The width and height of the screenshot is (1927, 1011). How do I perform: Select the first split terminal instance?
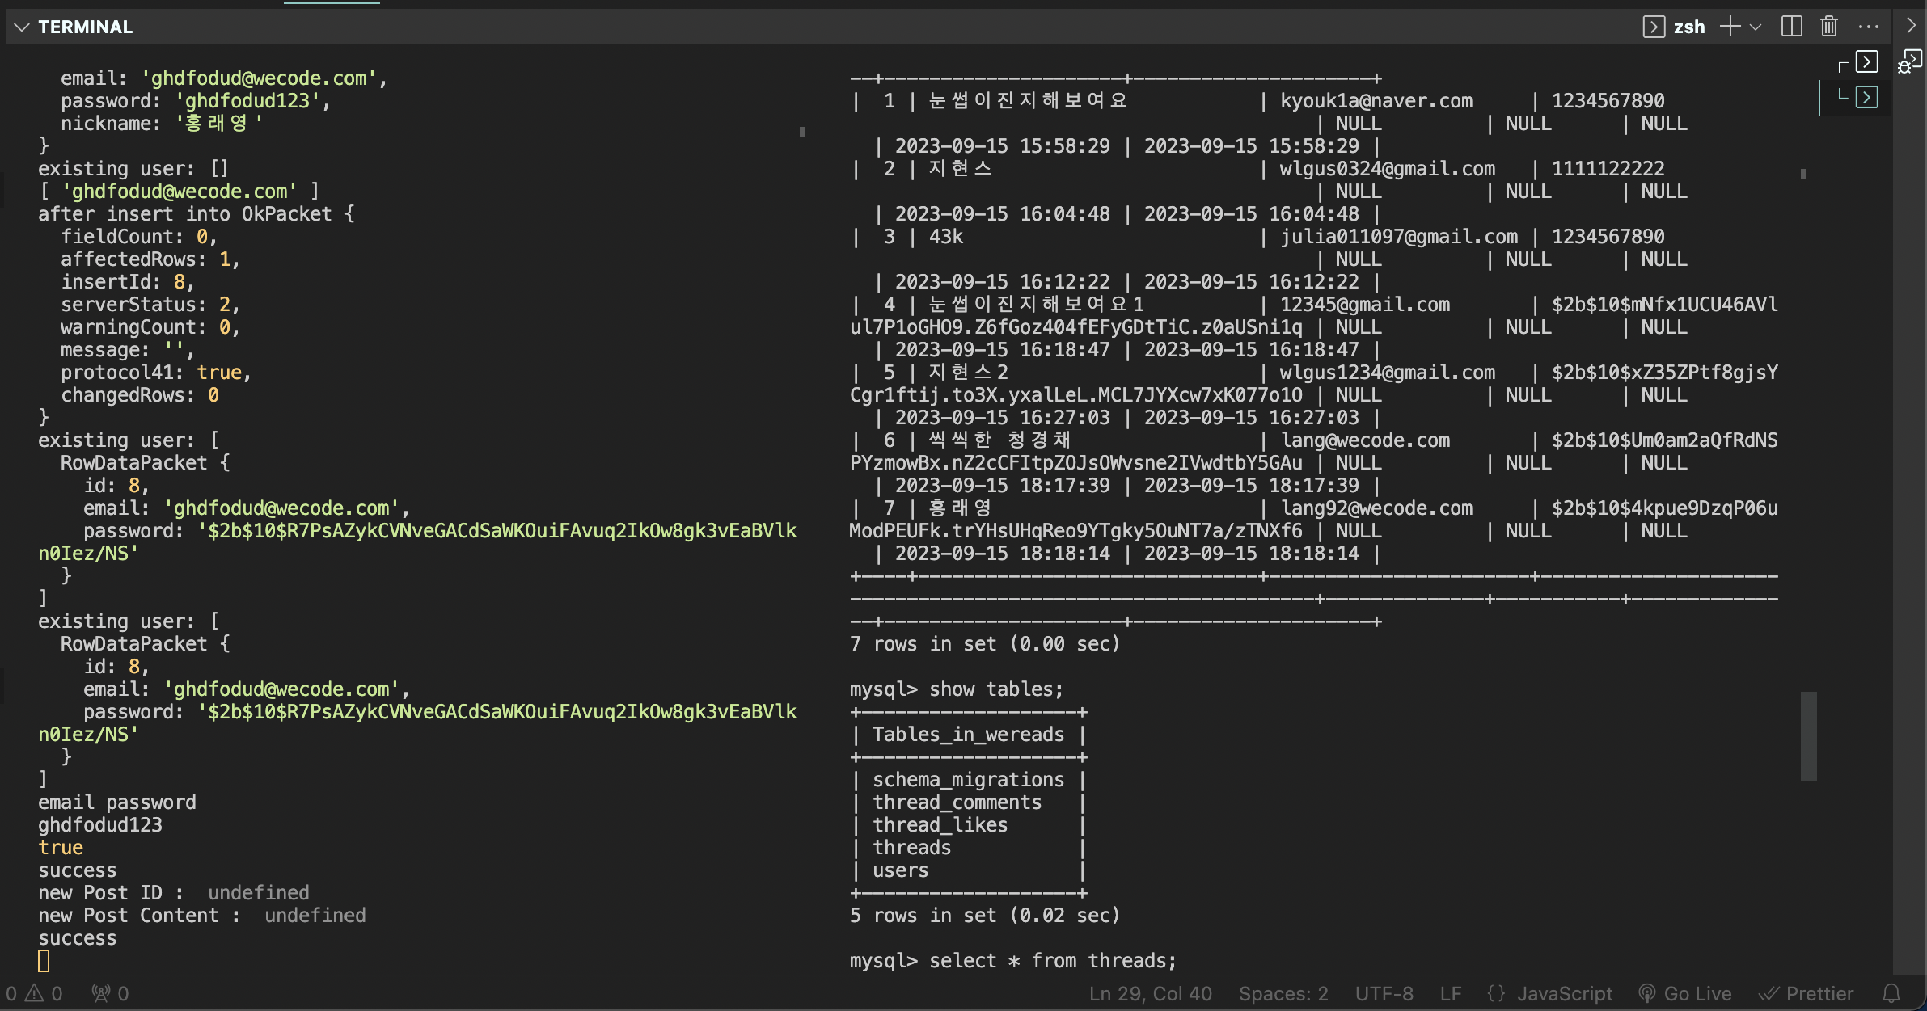tap(1866, 62)
